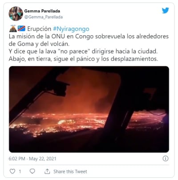Viewport: 178px width, 180px height.
Task: Click Share this Tweet
Action: click(x=70, y=172)
